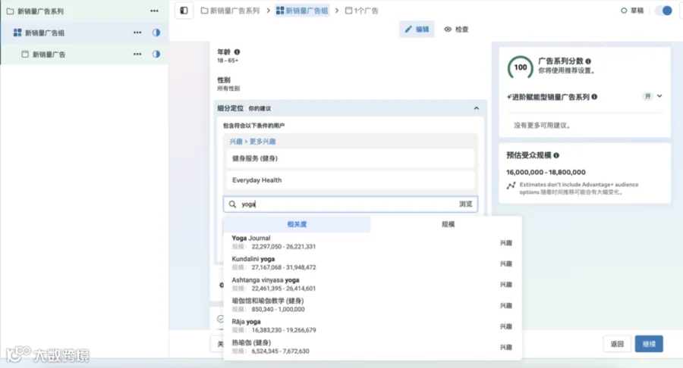Image resolution: width=683 pixels, height=368 pixels.
Task: Click 更多兴趣 link in interest path
Action: coord(263,142)
